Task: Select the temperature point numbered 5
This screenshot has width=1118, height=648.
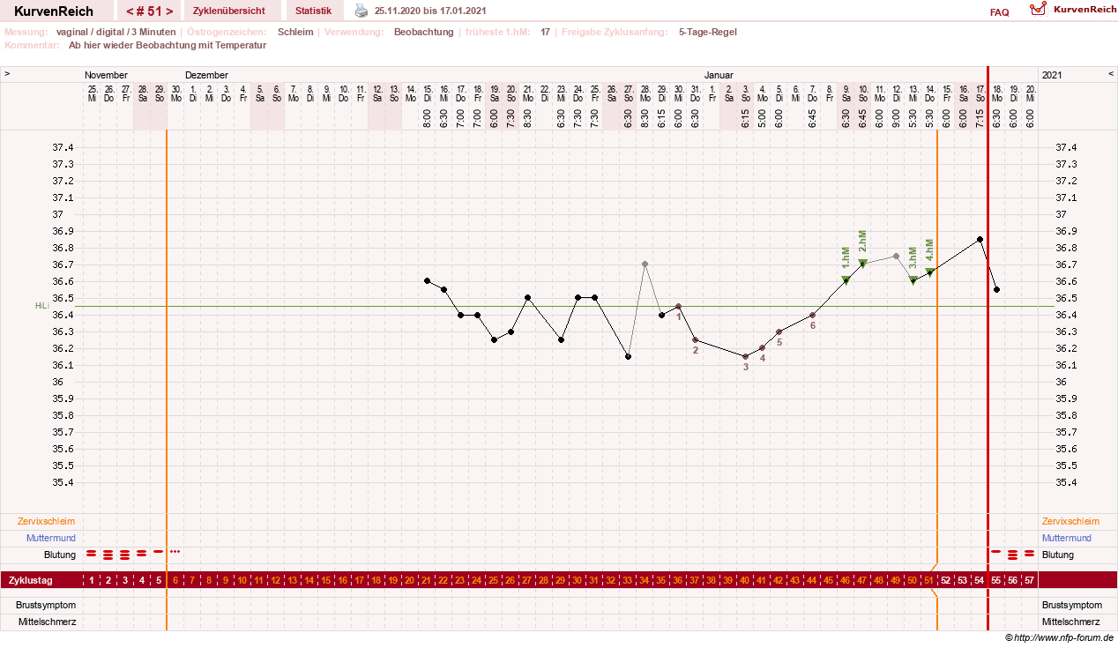Action: coord(779,331)
